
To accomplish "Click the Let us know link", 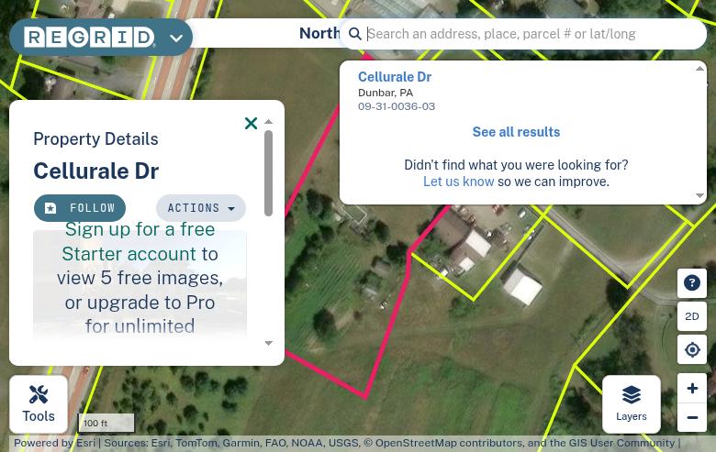I will (458, 182).
